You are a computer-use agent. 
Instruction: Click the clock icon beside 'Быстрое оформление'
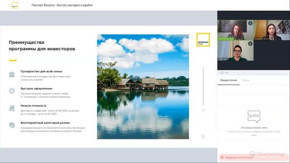12,91
